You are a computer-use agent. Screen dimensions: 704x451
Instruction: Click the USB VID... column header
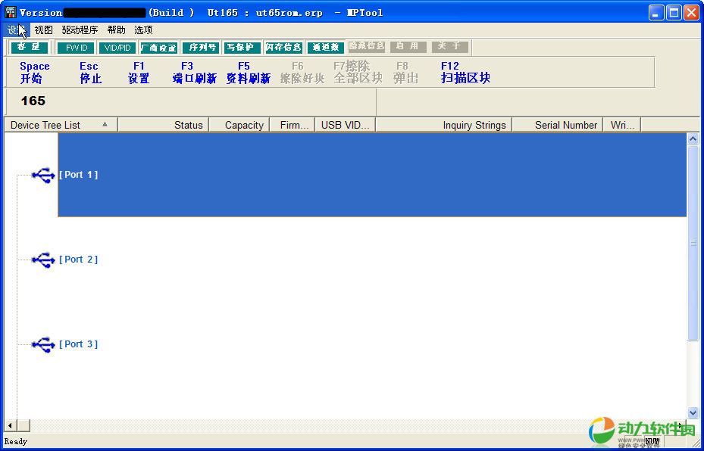pyautogui.click(x=346, y=125)
